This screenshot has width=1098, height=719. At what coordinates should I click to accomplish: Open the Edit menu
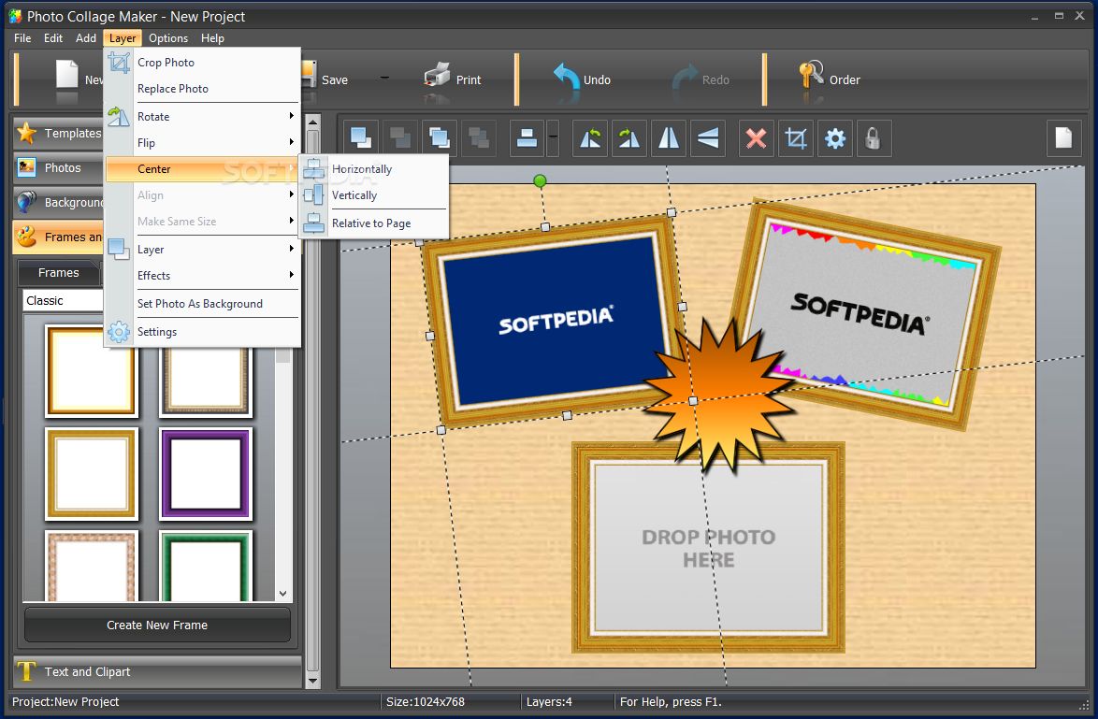click(x=53, y=37)
